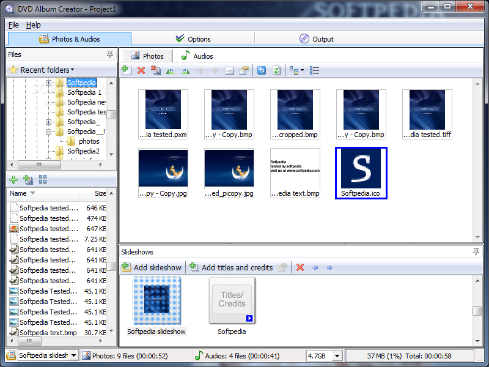
Task: Click the grid thumbnails icon in the Files panel
Action: pos(43,179)
